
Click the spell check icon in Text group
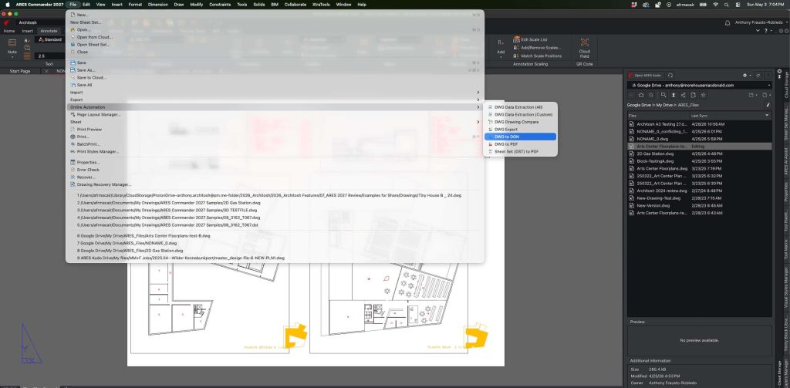coord(27,40)
